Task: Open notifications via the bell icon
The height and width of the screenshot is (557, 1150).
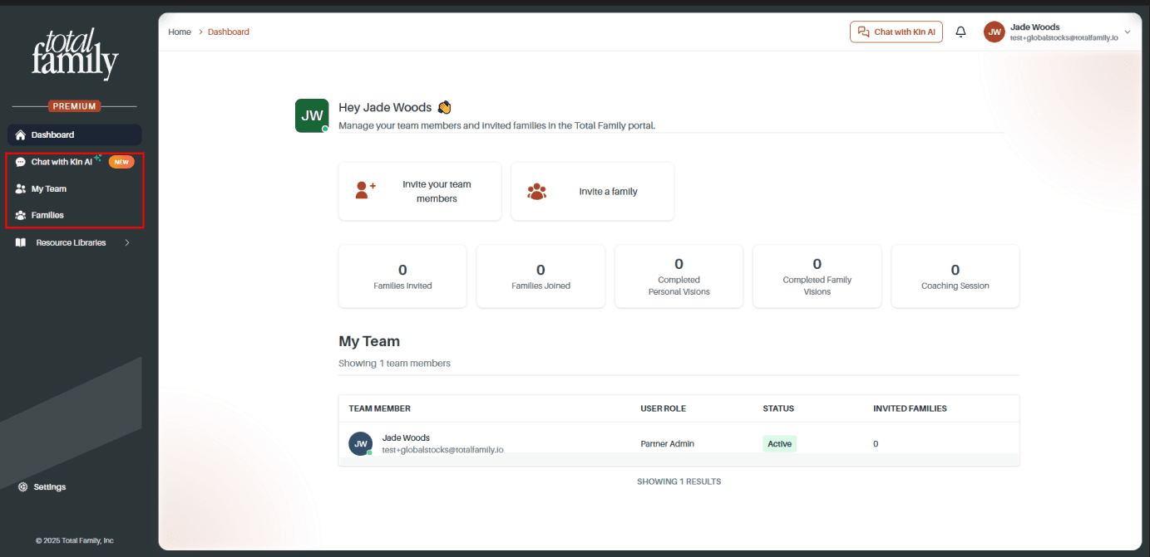Action: click(961, 32)
